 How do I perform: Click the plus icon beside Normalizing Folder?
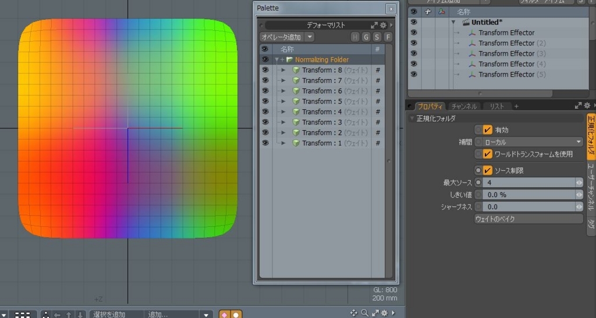(282, 59)
